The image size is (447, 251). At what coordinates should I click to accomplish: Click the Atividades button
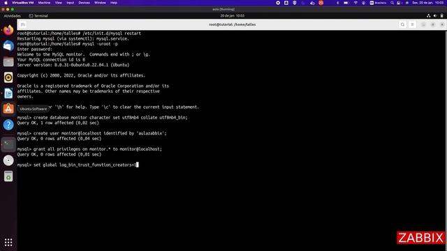13,16
